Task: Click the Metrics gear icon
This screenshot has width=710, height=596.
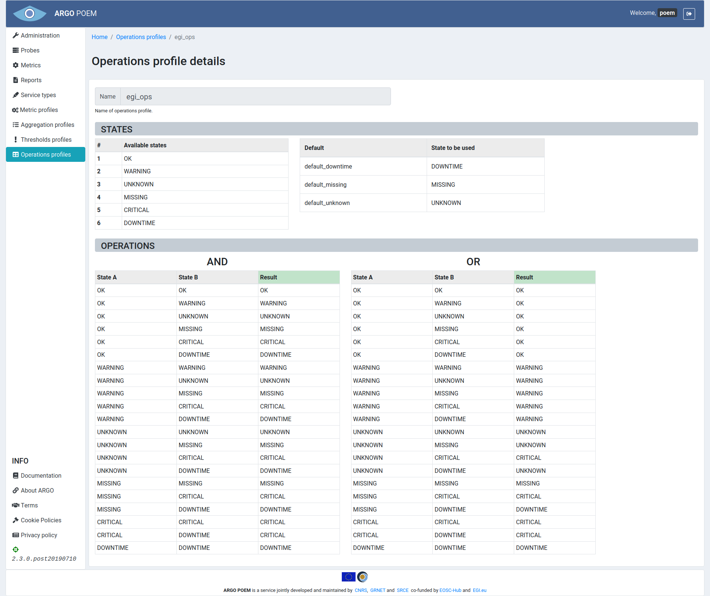Action: pyautogui.click(x=16, y=65)
